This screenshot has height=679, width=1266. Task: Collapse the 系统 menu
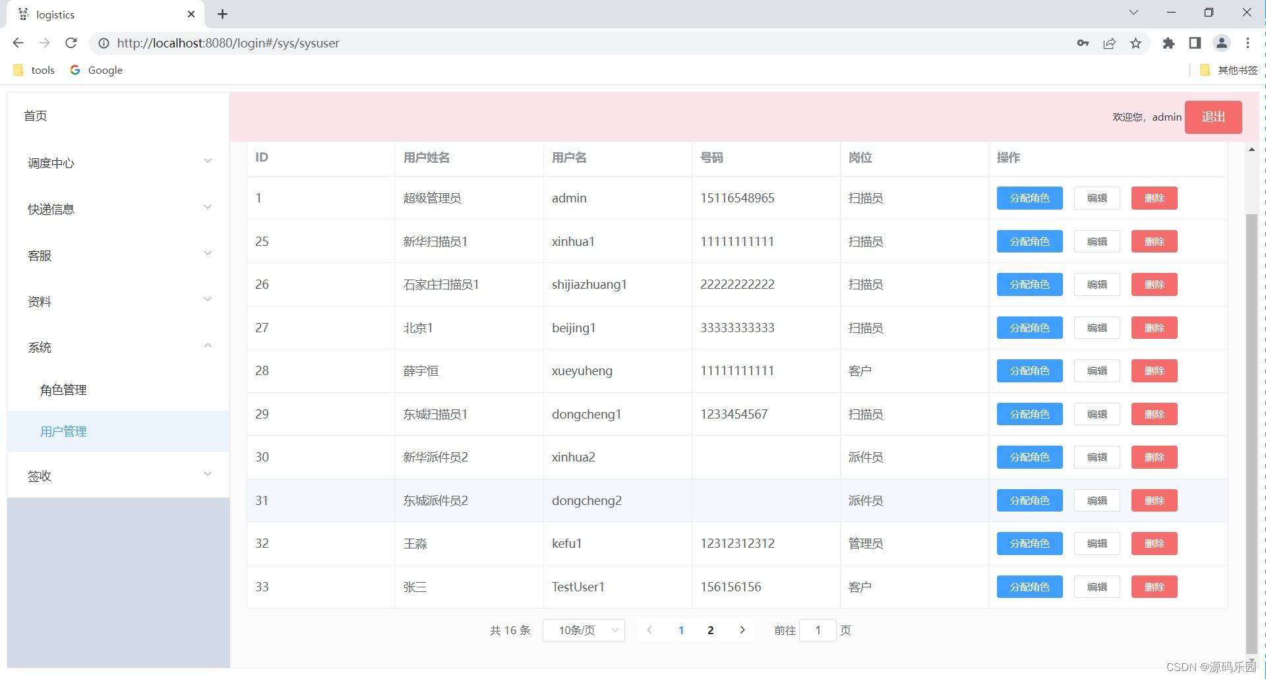click(119, 347)
